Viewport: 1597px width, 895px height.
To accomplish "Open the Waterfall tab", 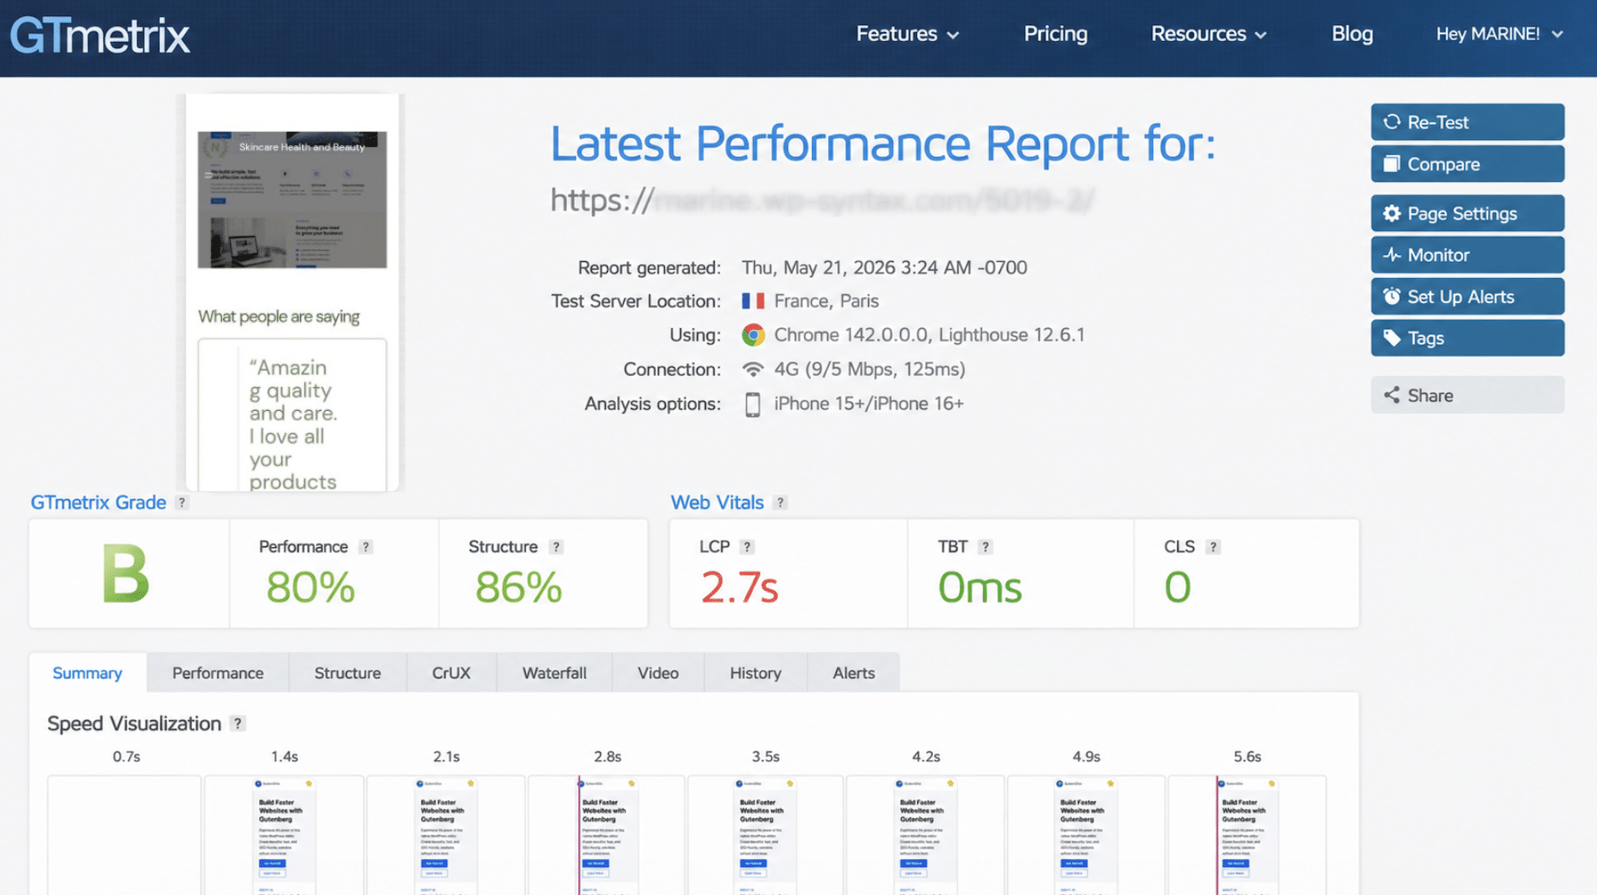I will coord(554,673).
